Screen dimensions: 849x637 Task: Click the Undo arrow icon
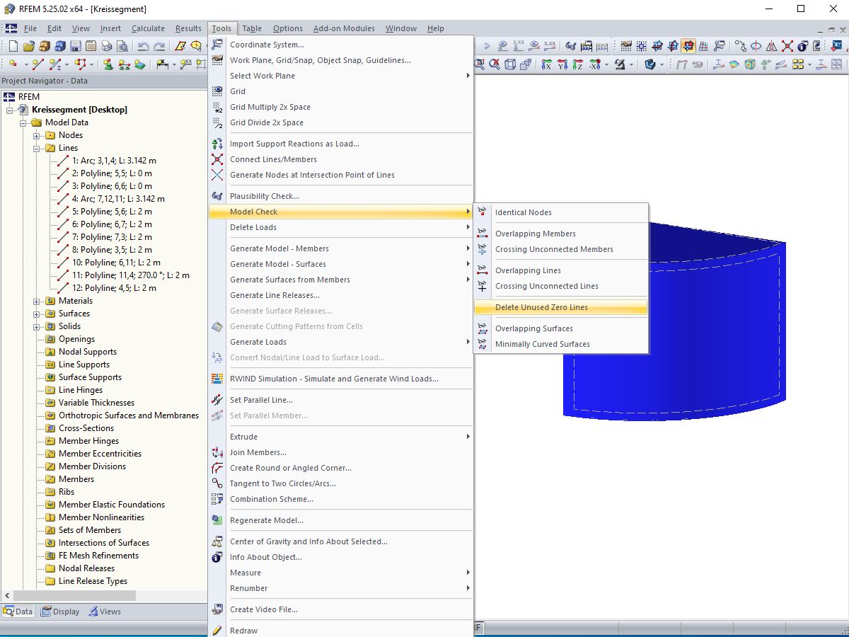[144, 46]
